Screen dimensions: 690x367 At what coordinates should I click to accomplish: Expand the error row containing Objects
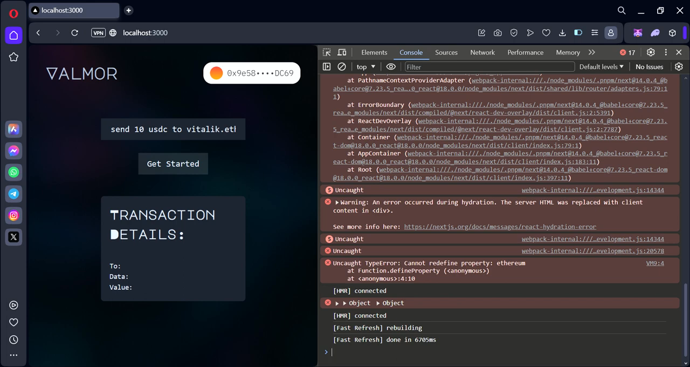coord(337,303)
